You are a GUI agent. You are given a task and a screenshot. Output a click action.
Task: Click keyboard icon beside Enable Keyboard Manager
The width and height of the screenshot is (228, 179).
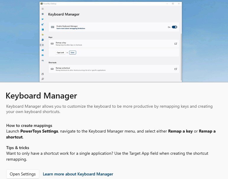tap(53, 27)
